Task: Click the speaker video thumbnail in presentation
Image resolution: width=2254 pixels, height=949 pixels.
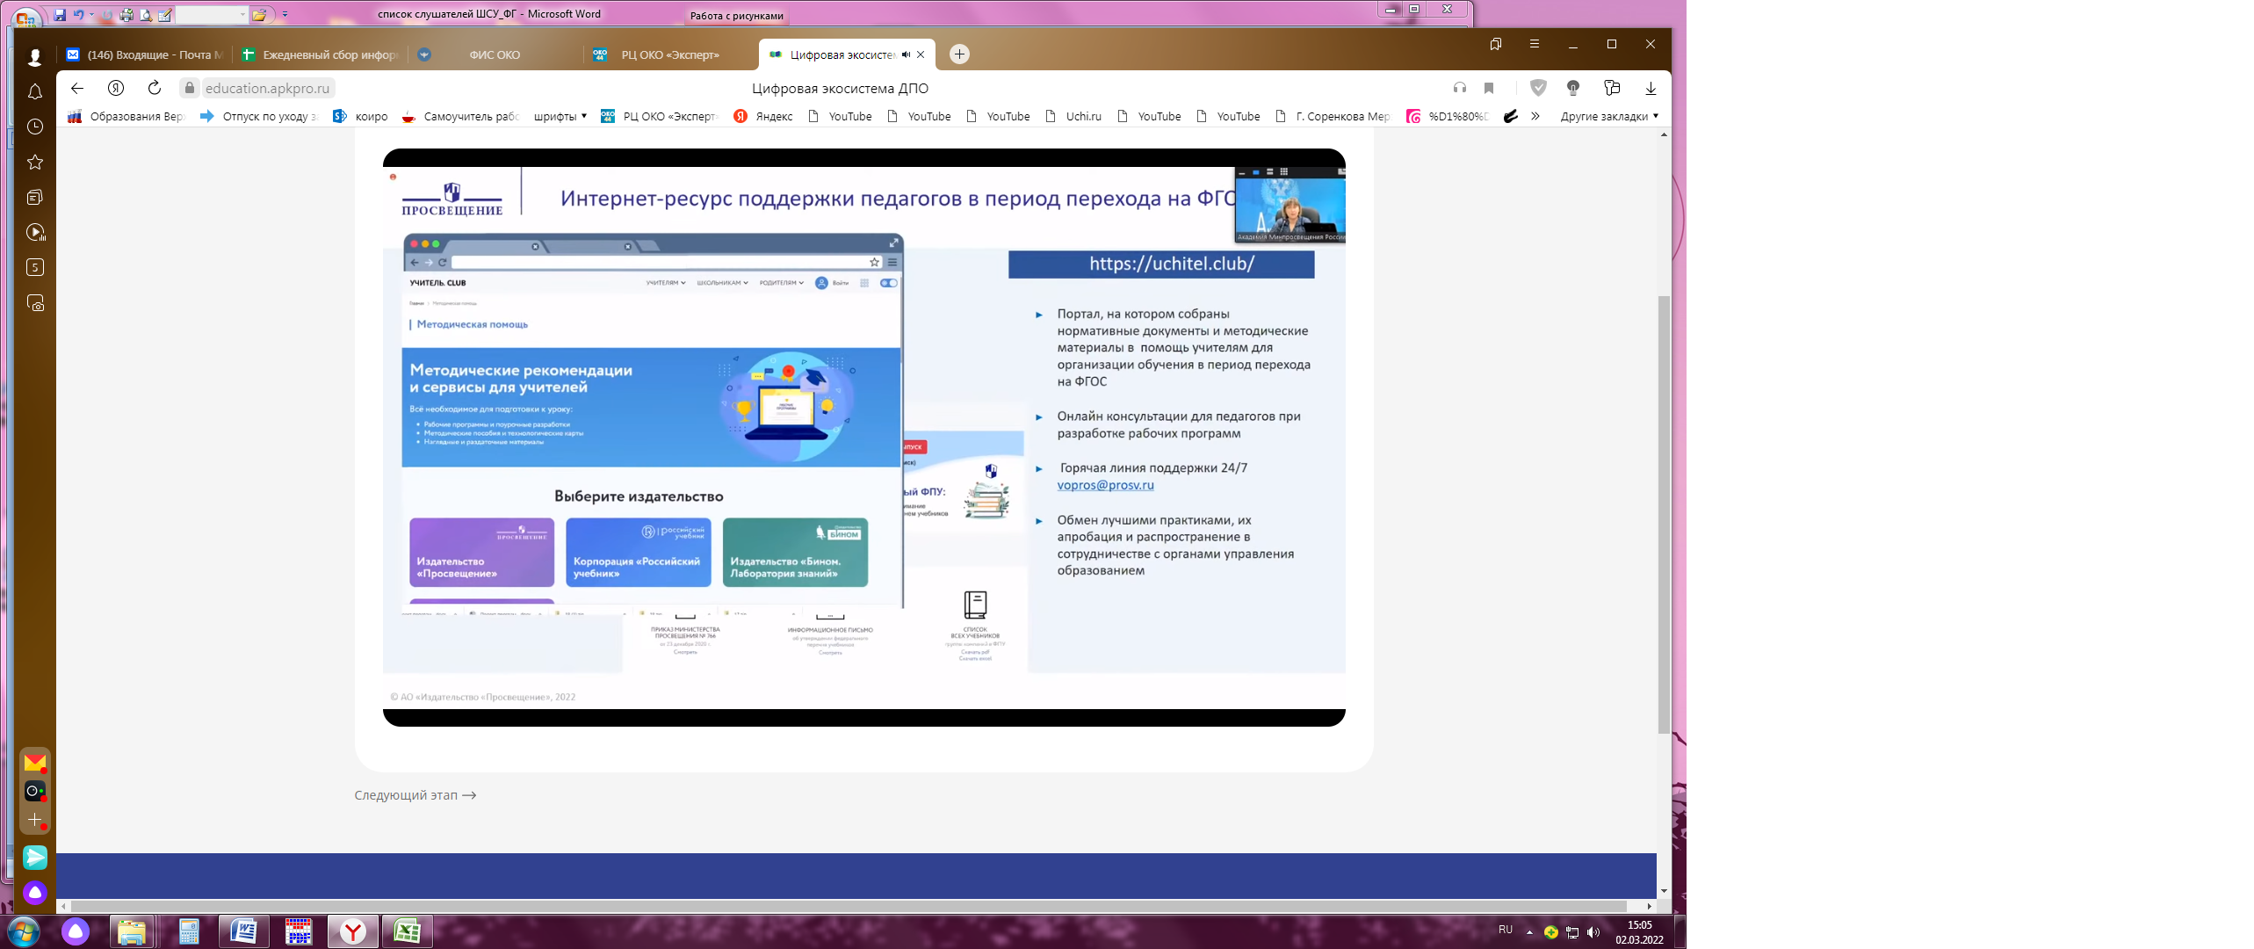Action: 1290,205
